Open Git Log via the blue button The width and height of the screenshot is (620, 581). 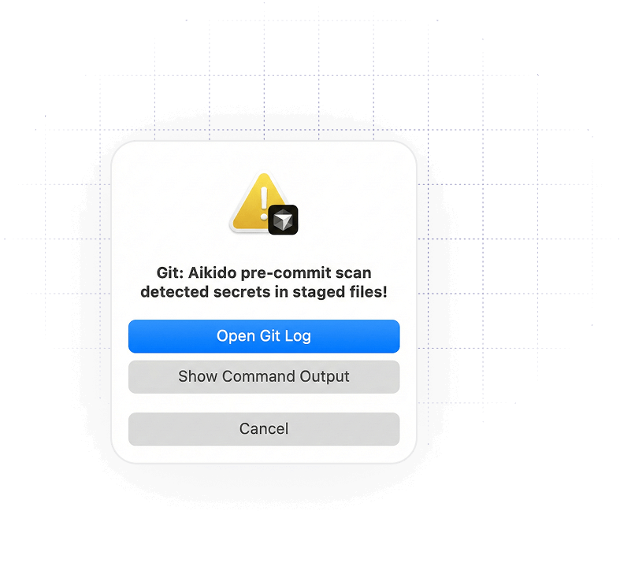(264, 336)
